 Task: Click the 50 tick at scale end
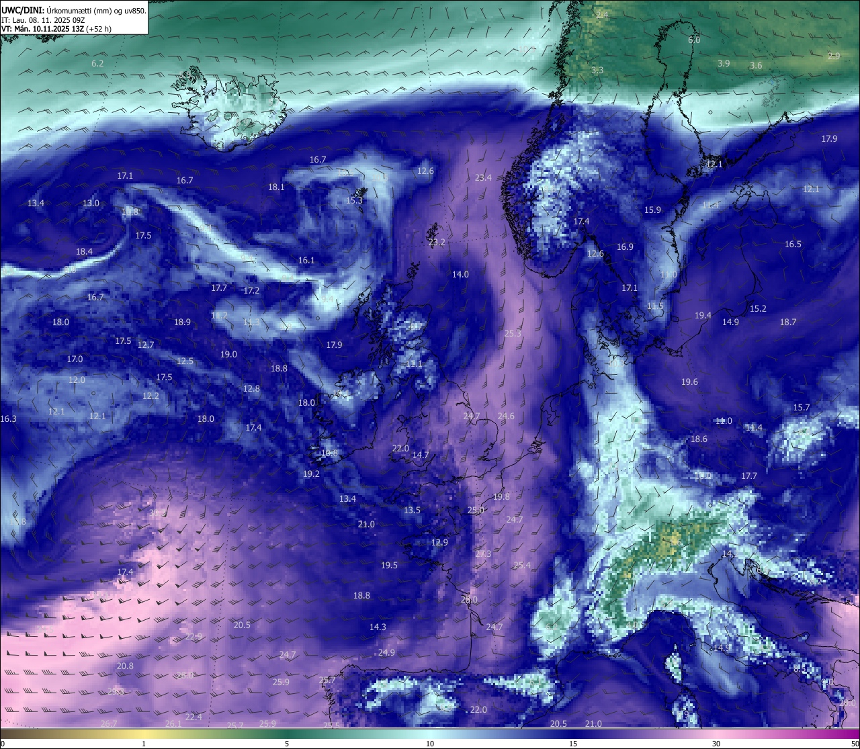coord(854,744)
